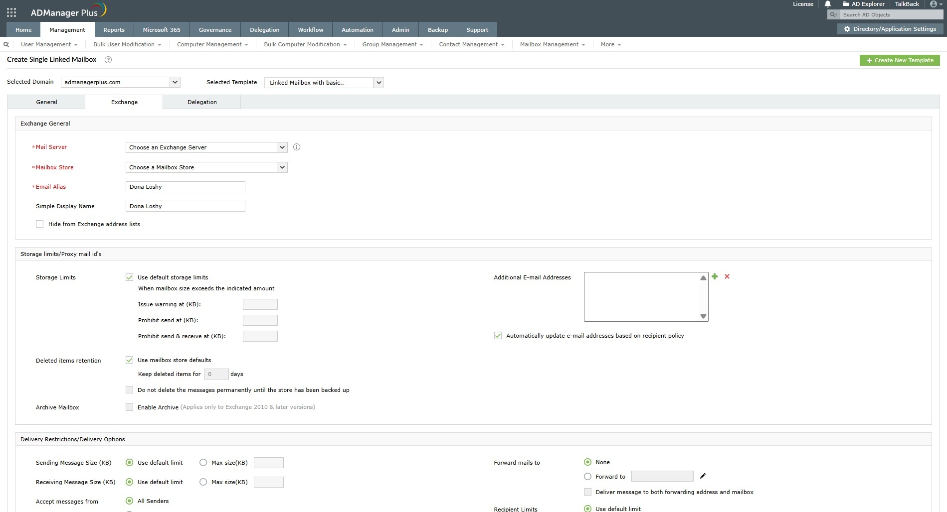947x512 pixels.
Task: Click the Email Alias input field
Action: 185,187
